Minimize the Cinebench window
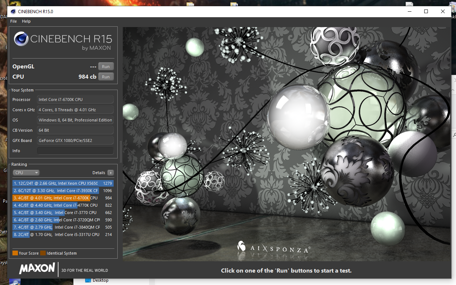Viewport: 456px width, 285px height. [x=409, y=11]
